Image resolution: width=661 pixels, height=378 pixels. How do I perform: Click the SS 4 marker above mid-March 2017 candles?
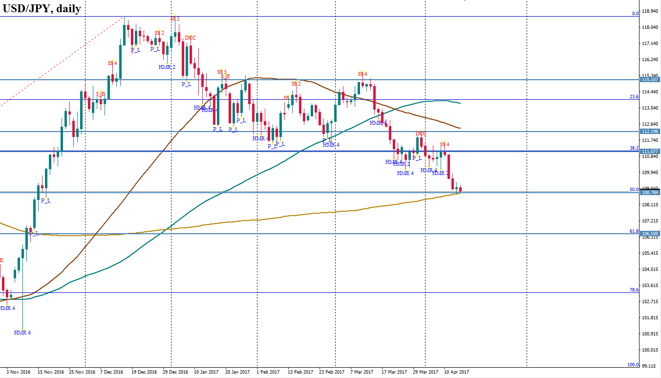362,74
